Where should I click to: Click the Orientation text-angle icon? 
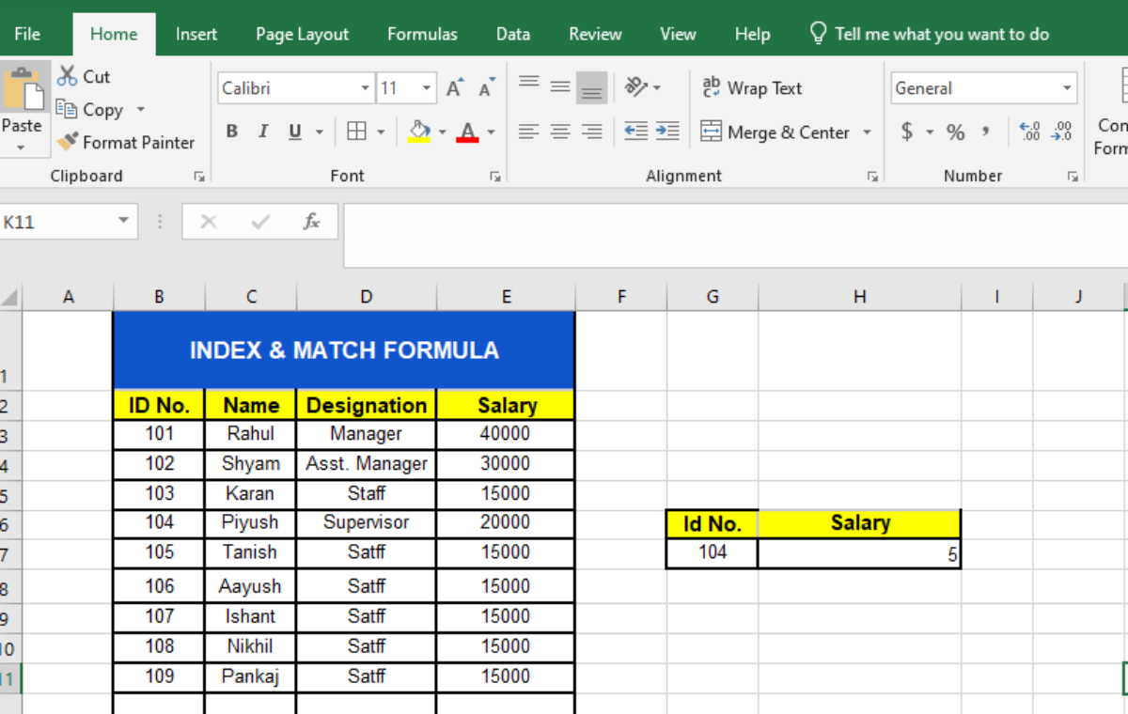click(637, 87)
